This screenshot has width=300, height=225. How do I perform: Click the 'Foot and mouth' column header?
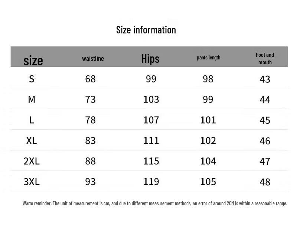(x=265, y=59)
